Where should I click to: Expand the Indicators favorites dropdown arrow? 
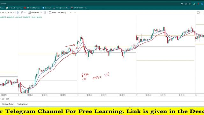tap(41, 12)
